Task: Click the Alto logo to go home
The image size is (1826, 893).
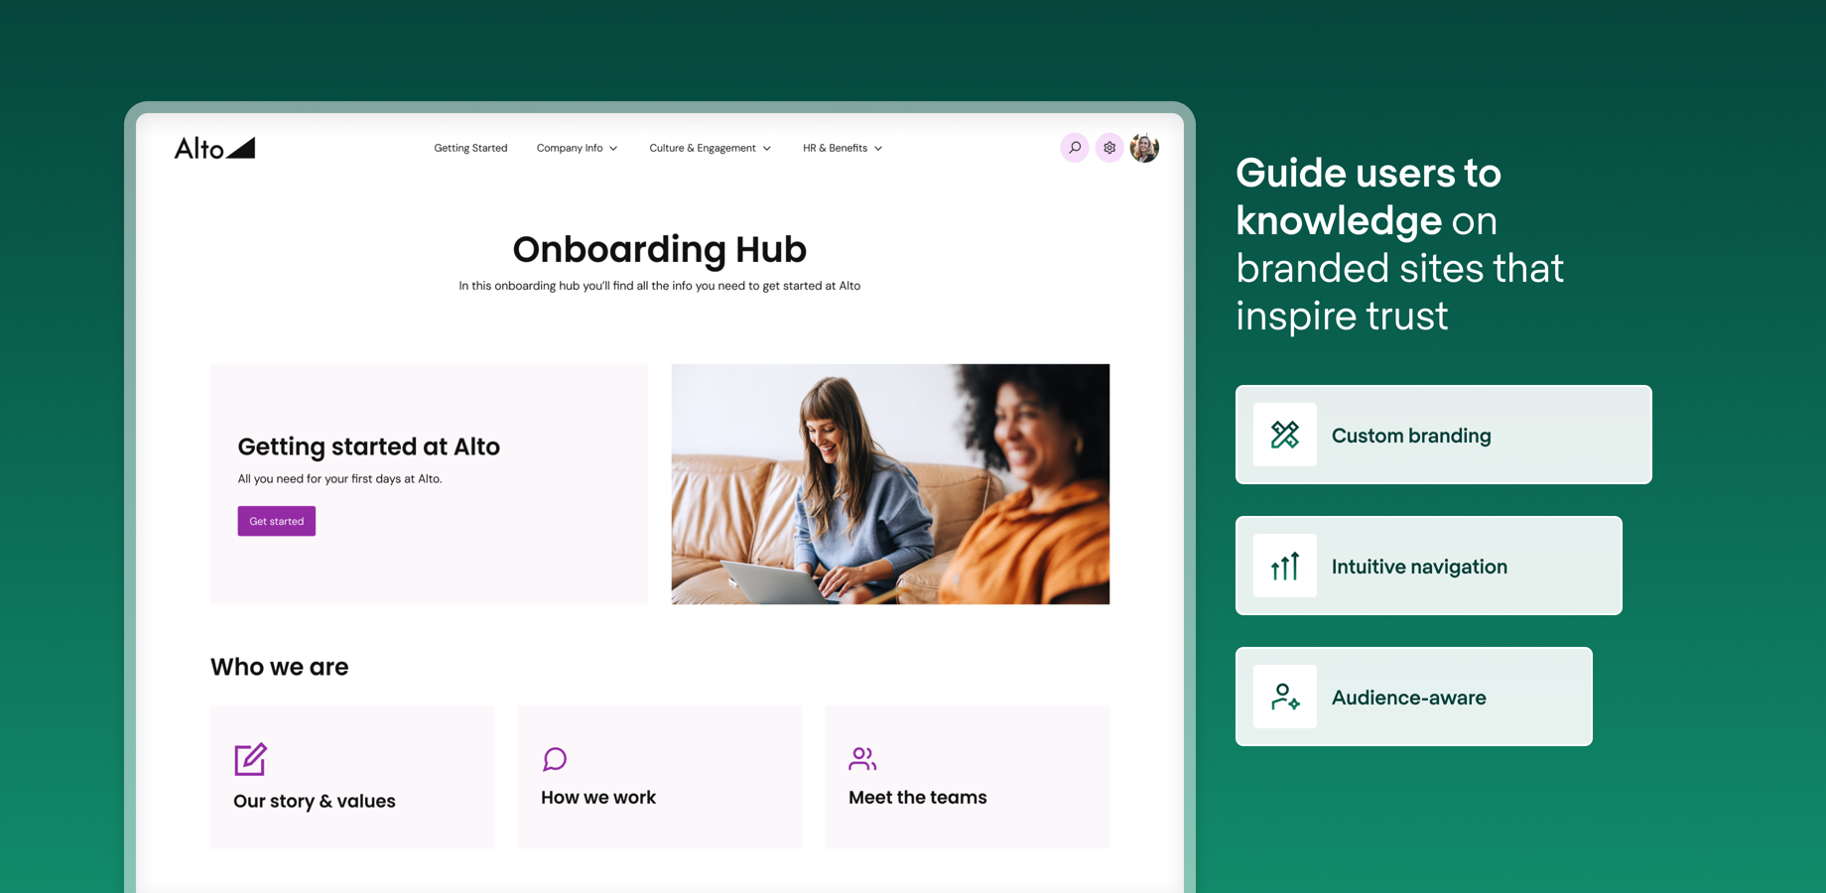Action: tap(213, 147)
